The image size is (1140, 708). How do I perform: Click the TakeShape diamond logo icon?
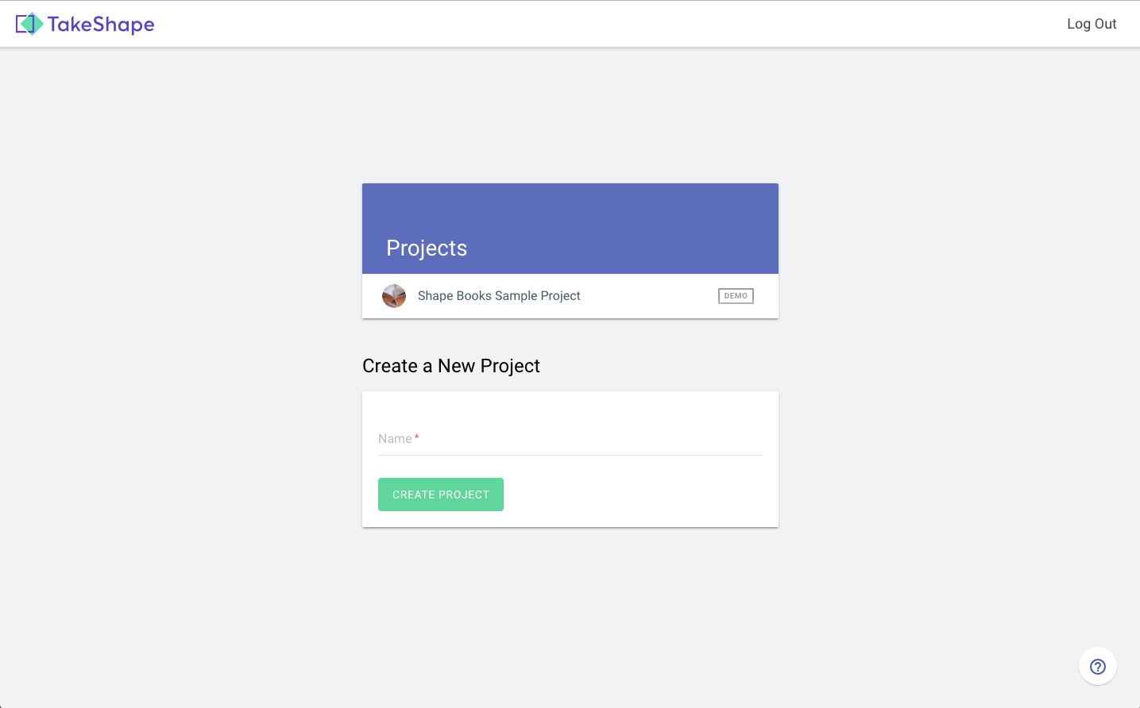(x=29, y=24)
